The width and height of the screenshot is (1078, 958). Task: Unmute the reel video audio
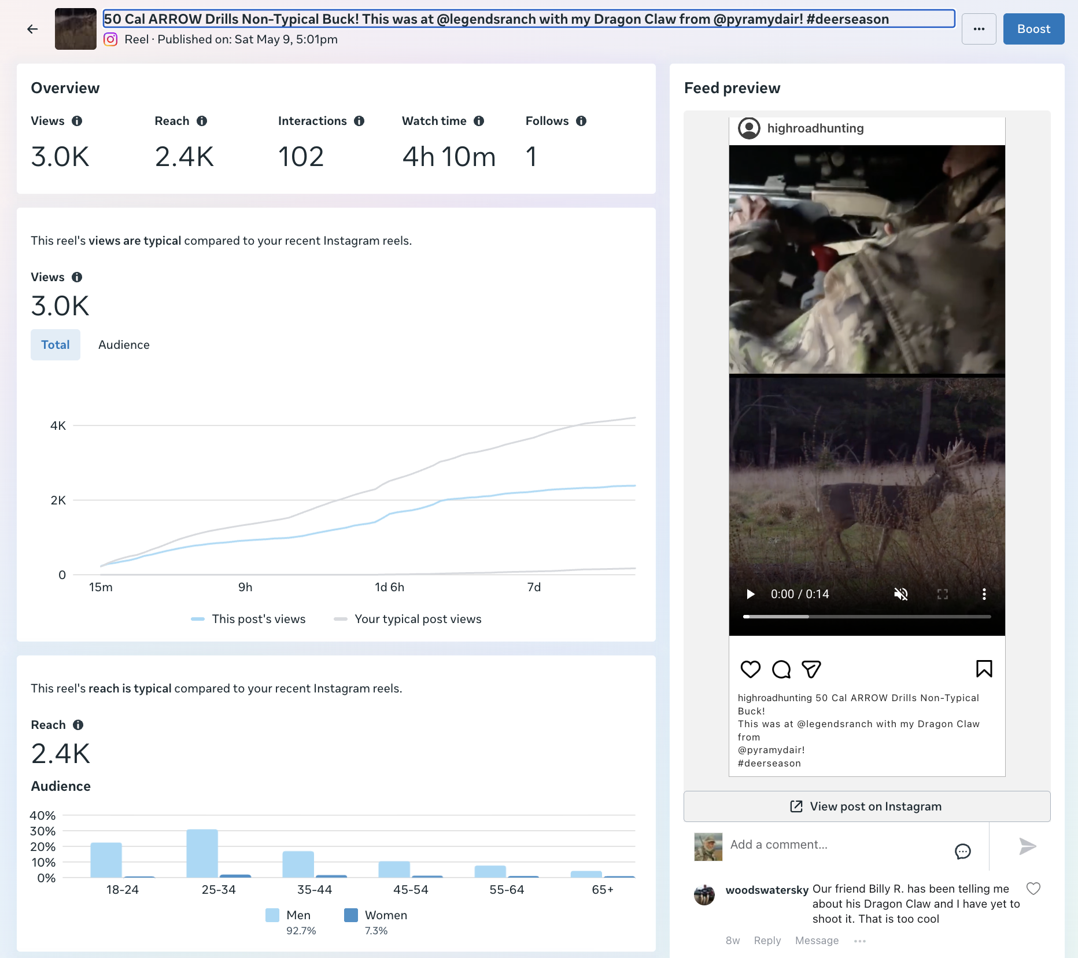[901, 594]
